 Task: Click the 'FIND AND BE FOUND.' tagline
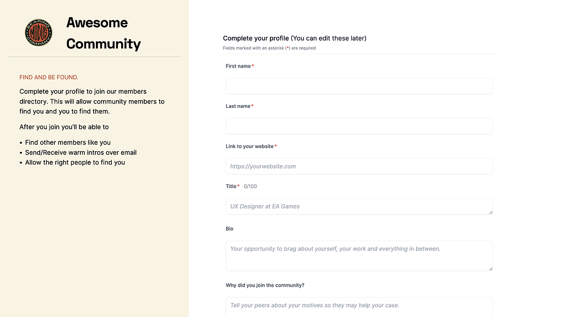[48, 77]
